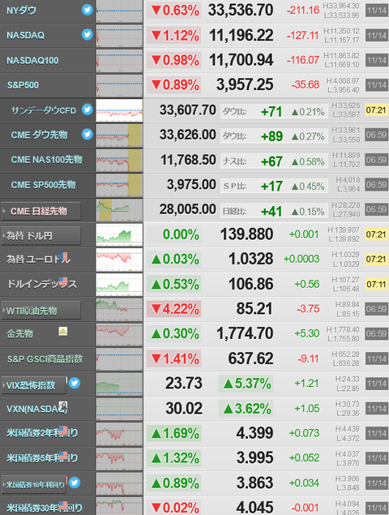Viewport: 389px width, 515px height.
Task: Click the warning icon next to 金先物
Action: [x=63, y=331]
